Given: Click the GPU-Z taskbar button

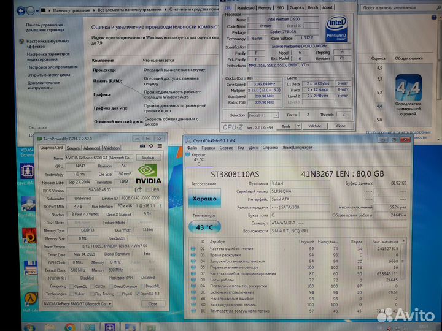Looking at the screenshot, I should (x=150, y=327).
